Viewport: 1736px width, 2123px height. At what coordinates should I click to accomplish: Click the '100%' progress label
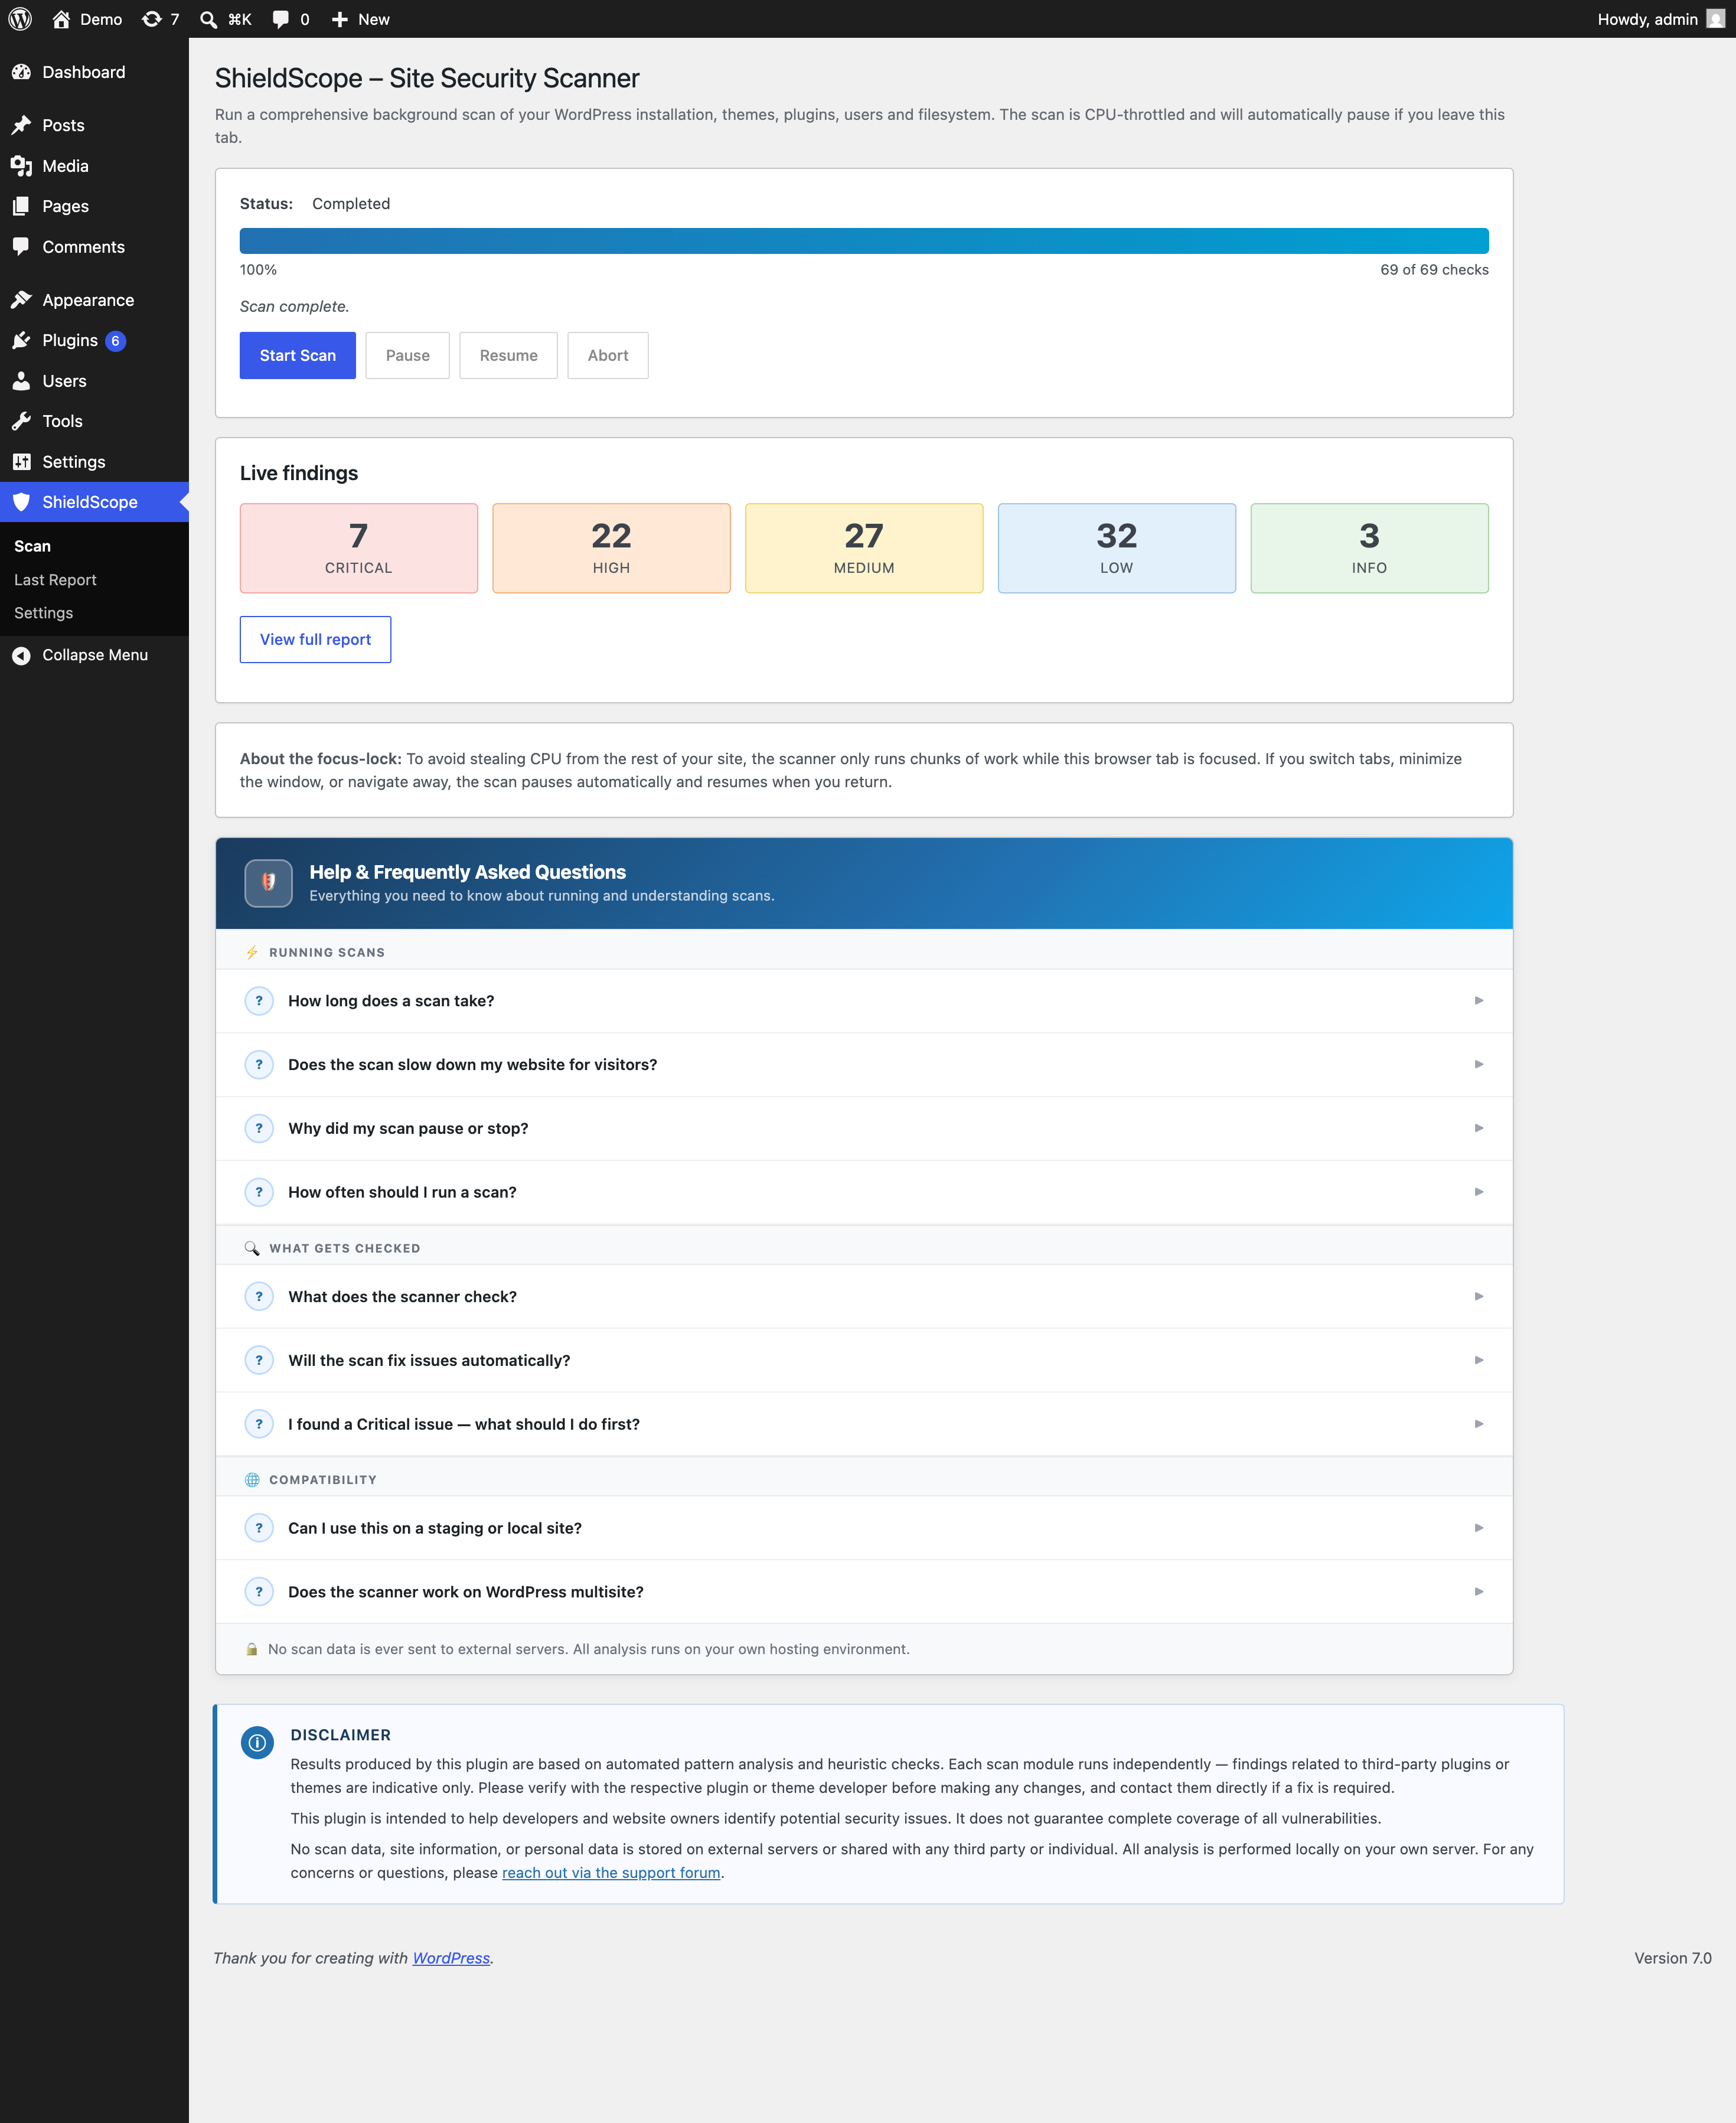click(x=258, y=270)
